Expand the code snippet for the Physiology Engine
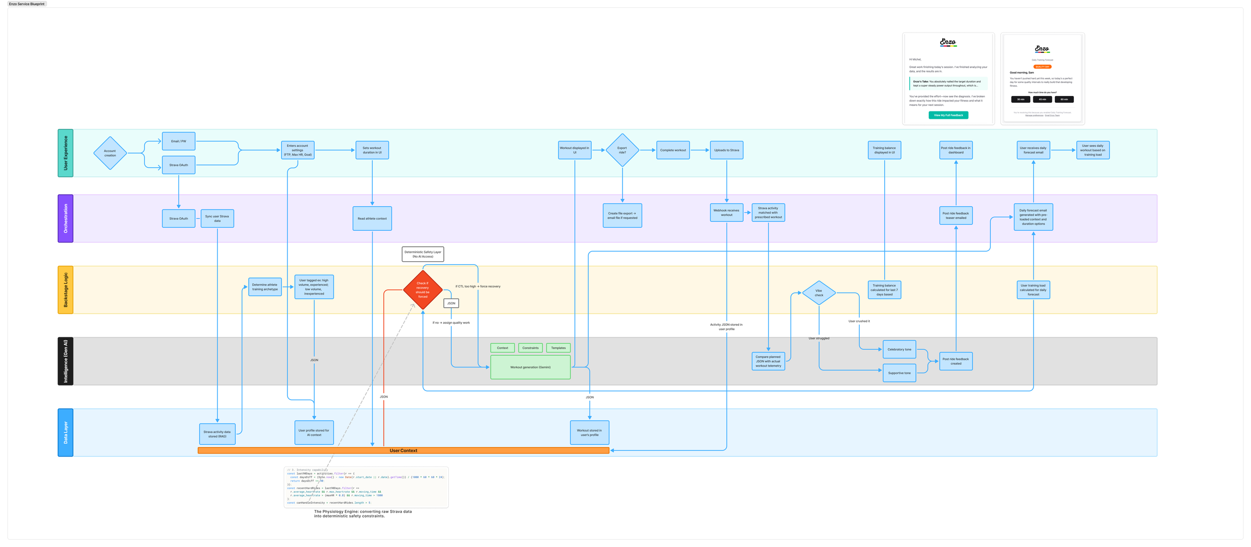The width and height of the screenshot is (1251, 547). pos(365,487)
